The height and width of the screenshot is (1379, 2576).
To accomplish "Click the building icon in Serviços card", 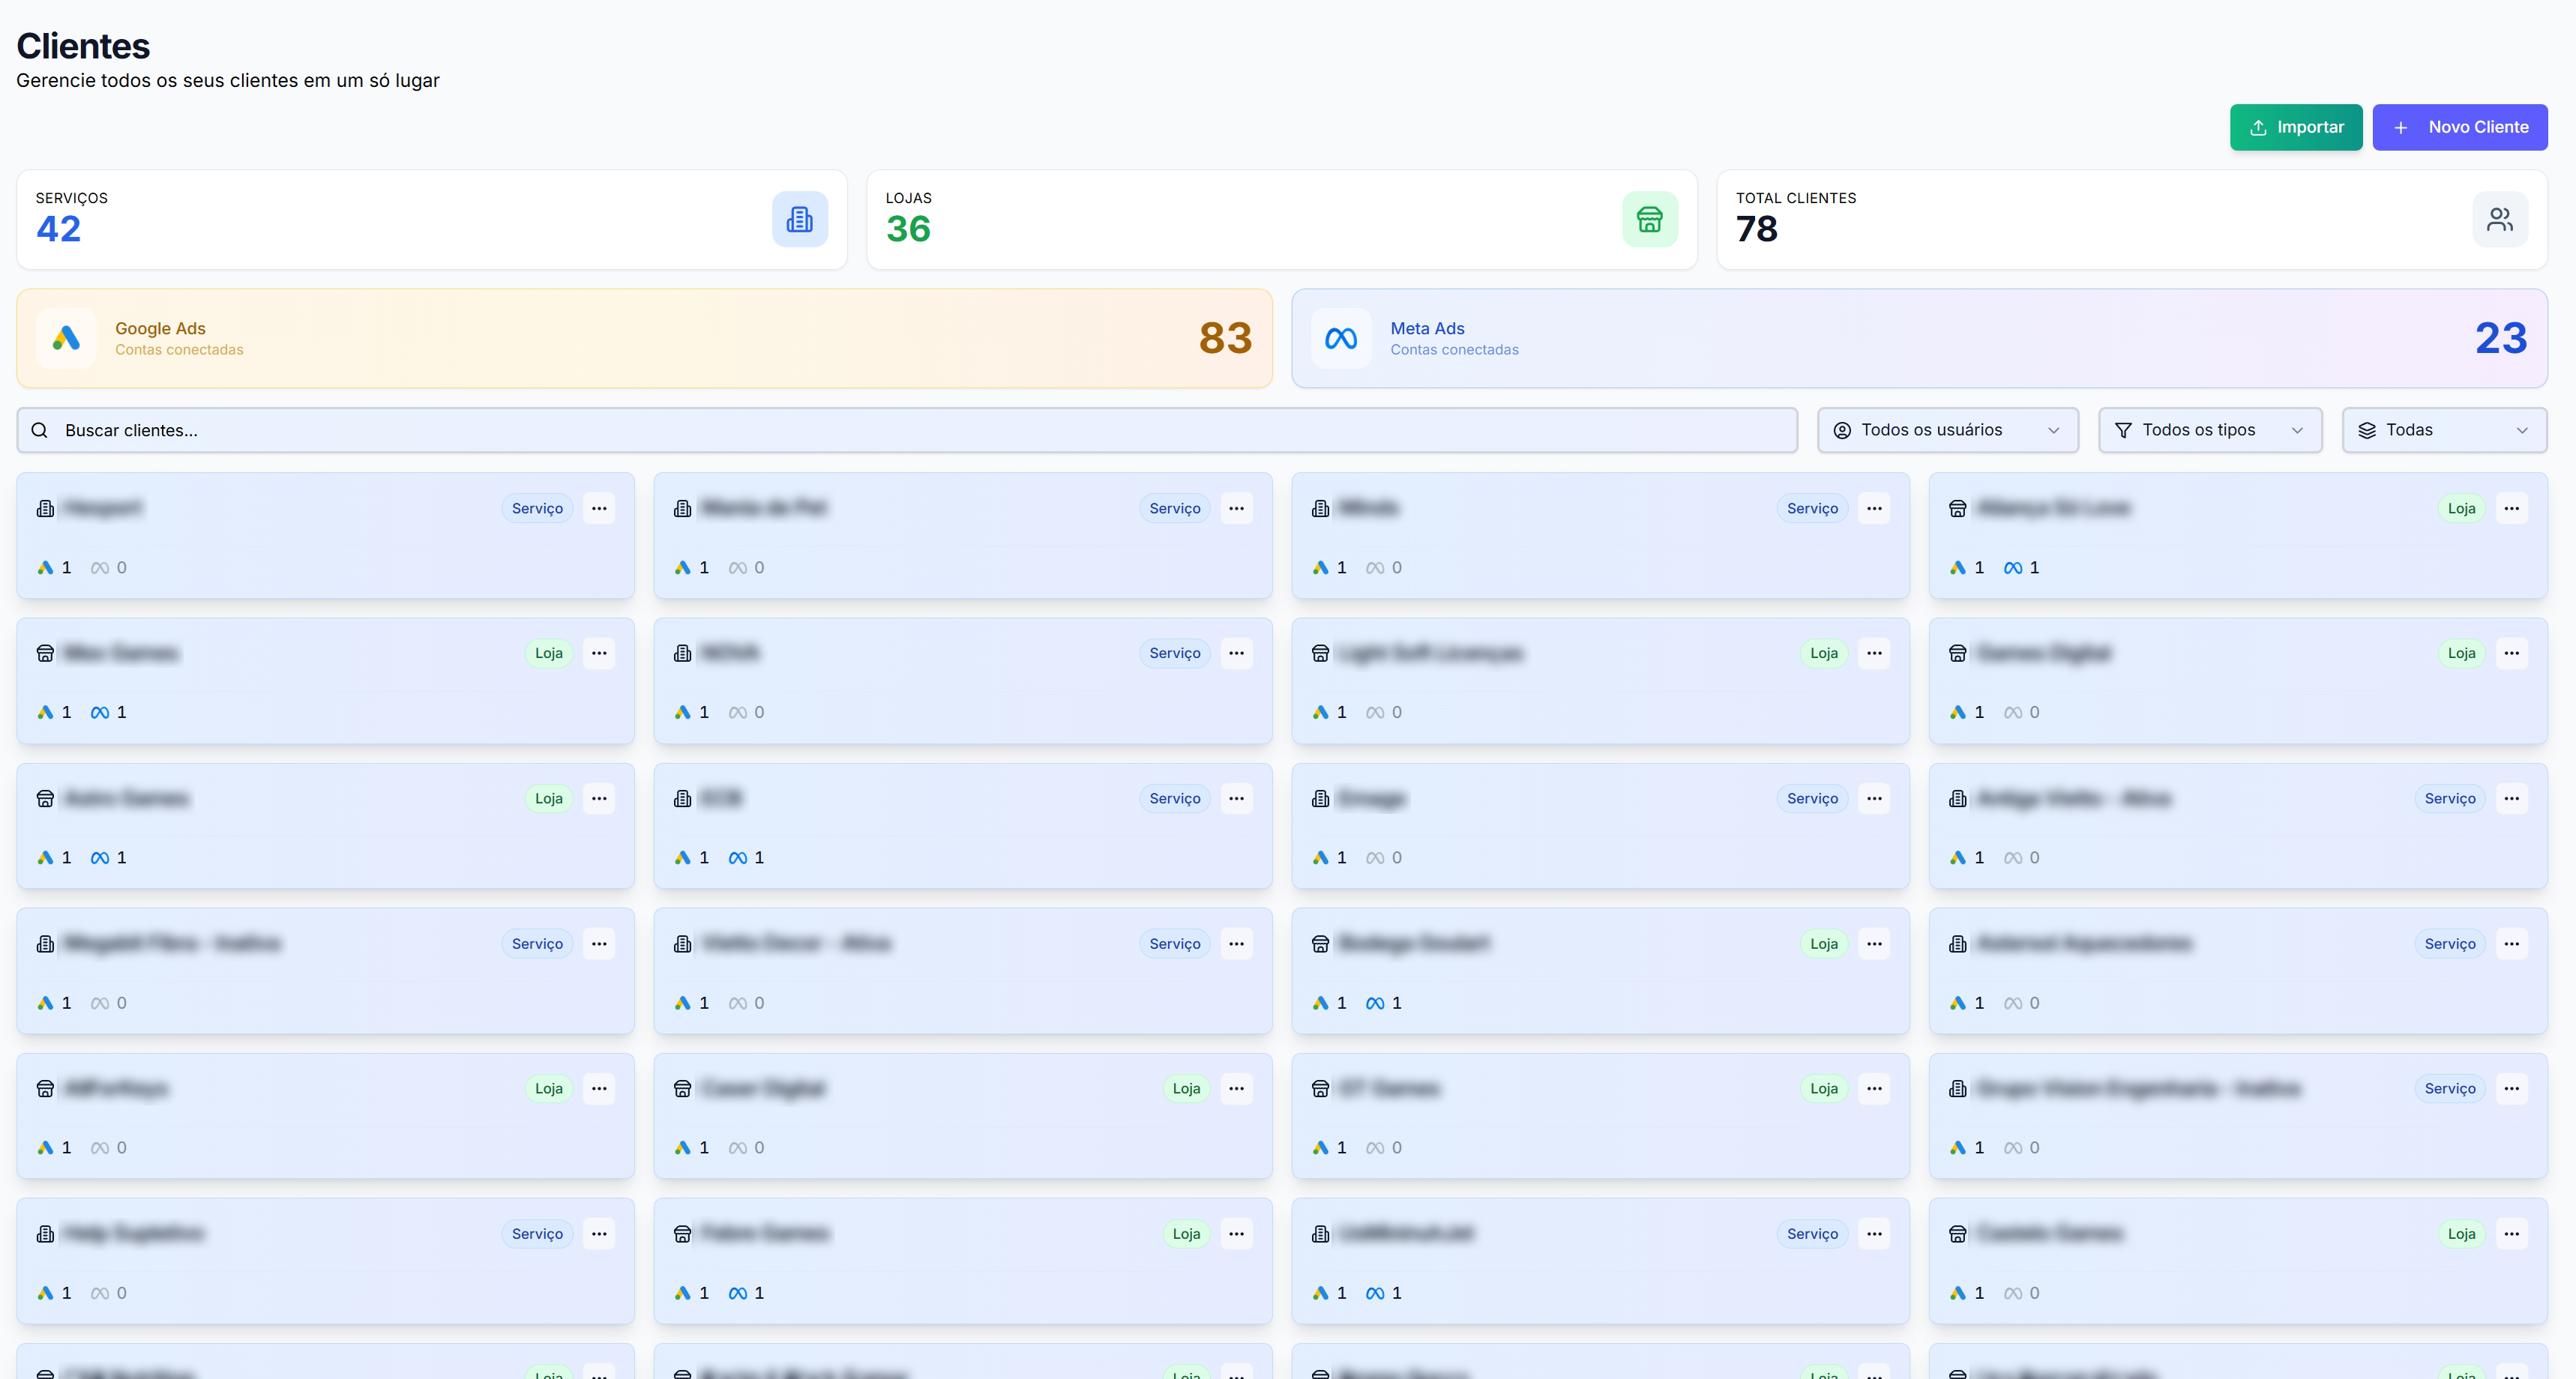I will [x=799, y=219].
